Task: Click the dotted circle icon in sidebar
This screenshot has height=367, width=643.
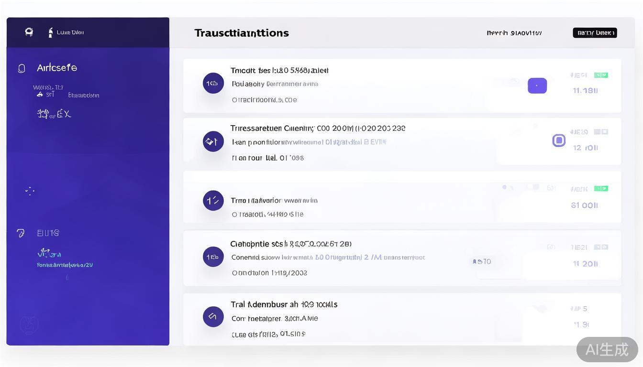Action: (x=30, y=191)
